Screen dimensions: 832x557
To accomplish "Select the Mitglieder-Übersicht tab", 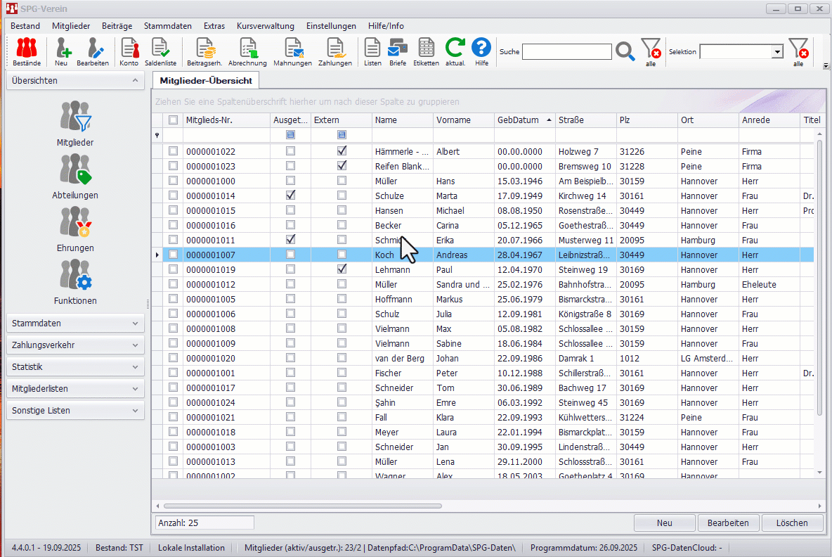I will tap(206, 81).
